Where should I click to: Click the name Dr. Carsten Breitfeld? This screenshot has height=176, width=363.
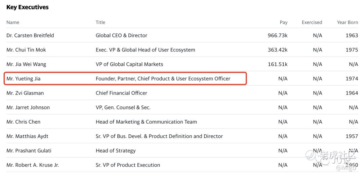30,35
